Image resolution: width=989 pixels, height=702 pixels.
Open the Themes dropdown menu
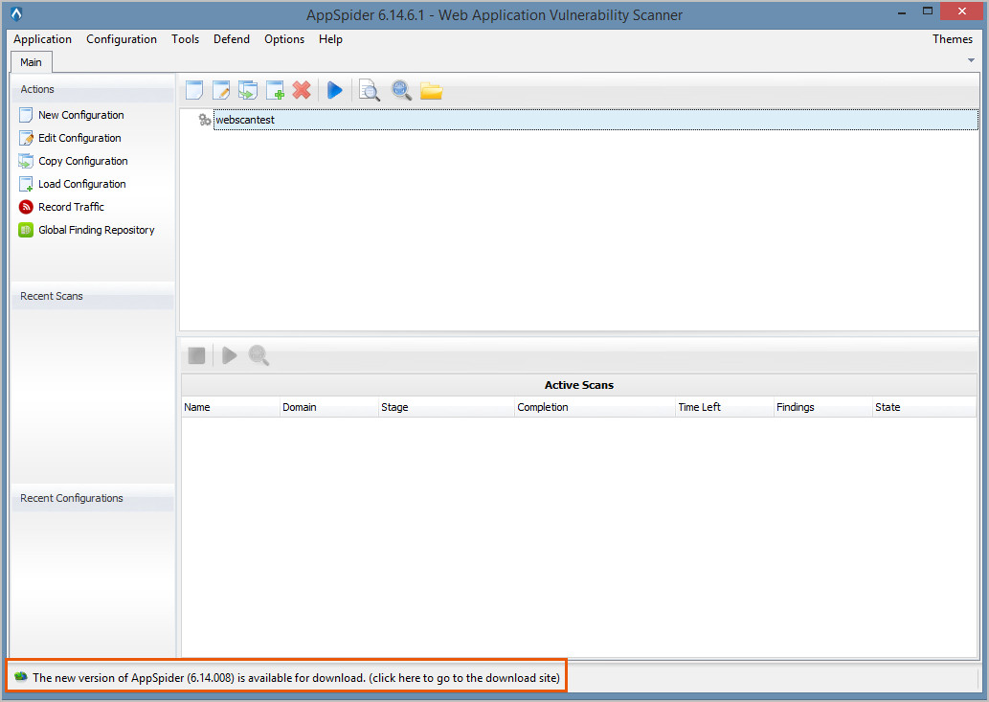pyautogui.click(x=952, y=39)
